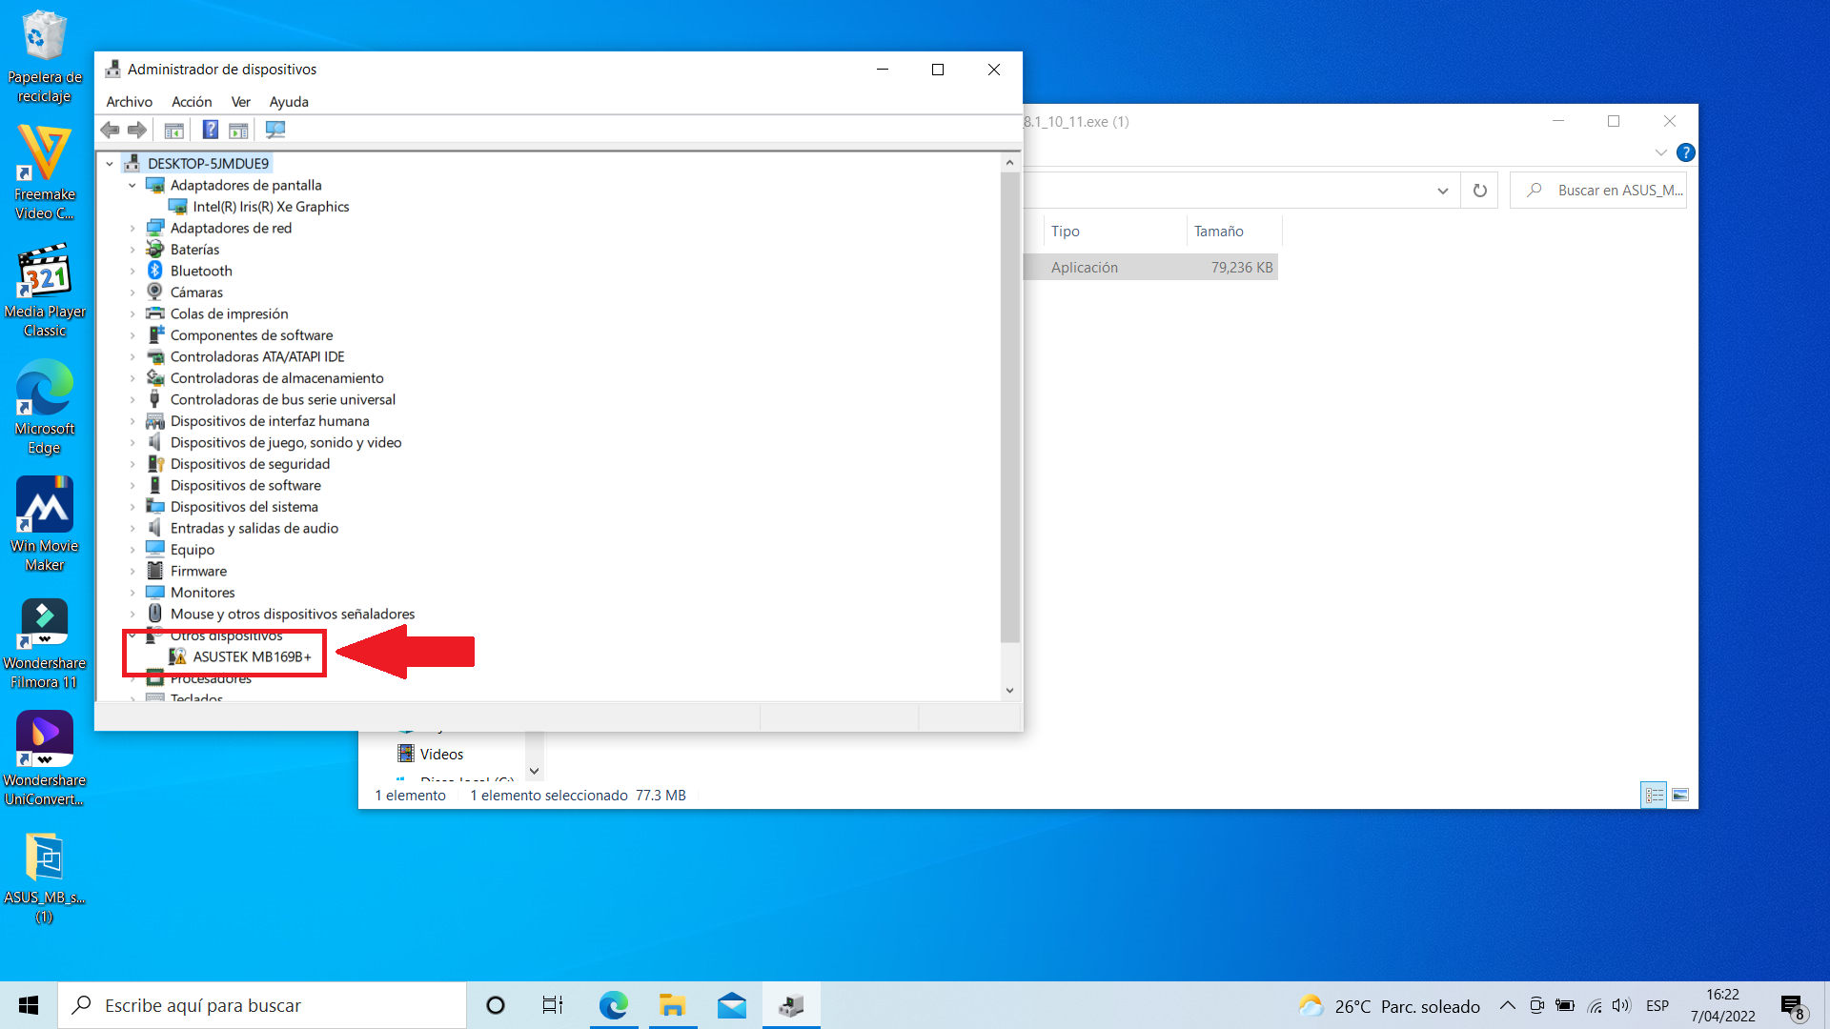The image size is (1830, 1029).
Task: Open the address bar history dropdown
Action: click(1443, 191)
